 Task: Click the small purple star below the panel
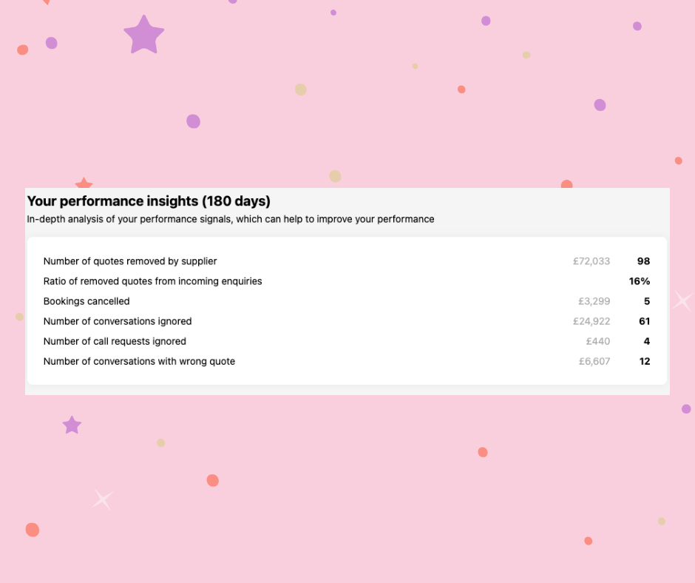point(72,425)
